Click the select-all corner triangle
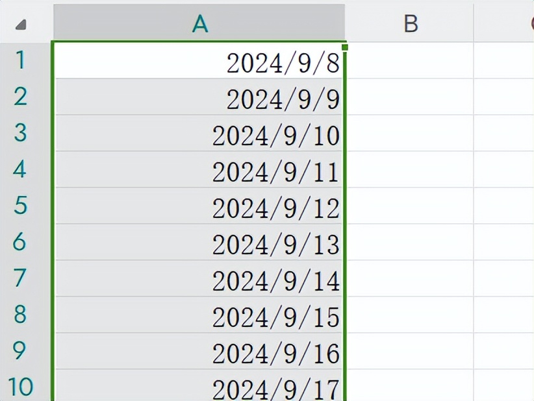This screenshot has width=534, height=401. (21, 25)
